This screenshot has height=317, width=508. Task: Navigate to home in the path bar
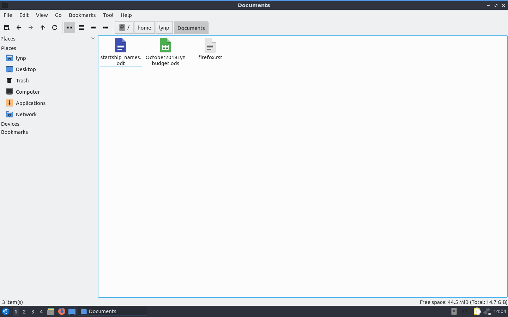point(144,28)
